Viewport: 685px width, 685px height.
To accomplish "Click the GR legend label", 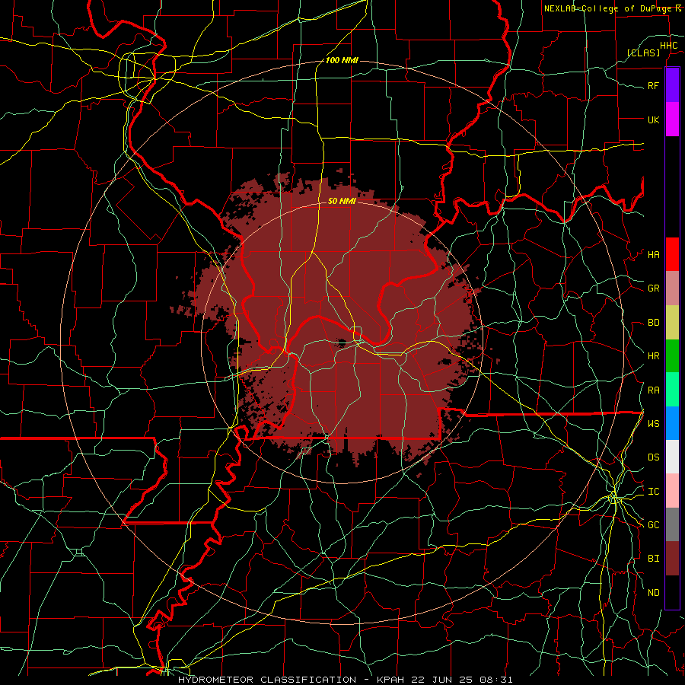I will click(x=653, y=288).
